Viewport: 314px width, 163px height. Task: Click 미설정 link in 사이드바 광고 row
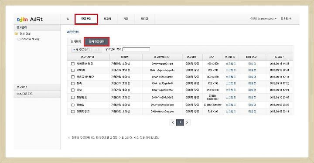tap(252, 64)
